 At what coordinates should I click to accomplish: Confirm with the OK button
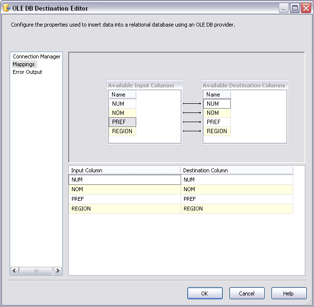tap(205, 293)
